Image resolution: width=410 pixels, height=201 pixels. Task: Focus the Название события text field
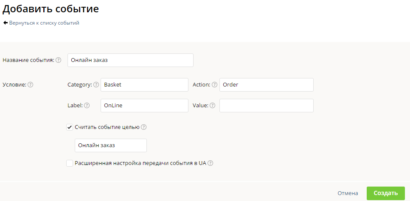click(x=130, y=60)
